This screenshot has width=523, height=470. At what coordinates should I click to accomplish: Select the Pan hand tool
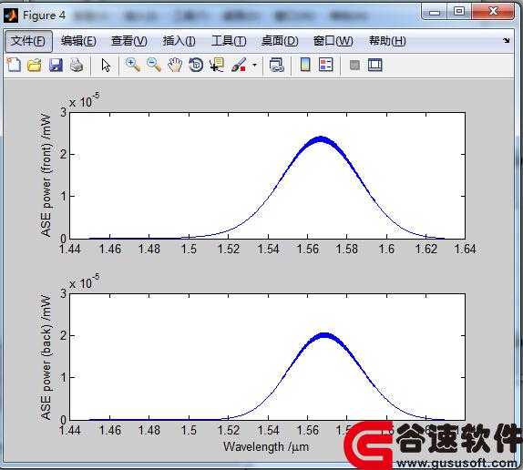tap(175, 65)
